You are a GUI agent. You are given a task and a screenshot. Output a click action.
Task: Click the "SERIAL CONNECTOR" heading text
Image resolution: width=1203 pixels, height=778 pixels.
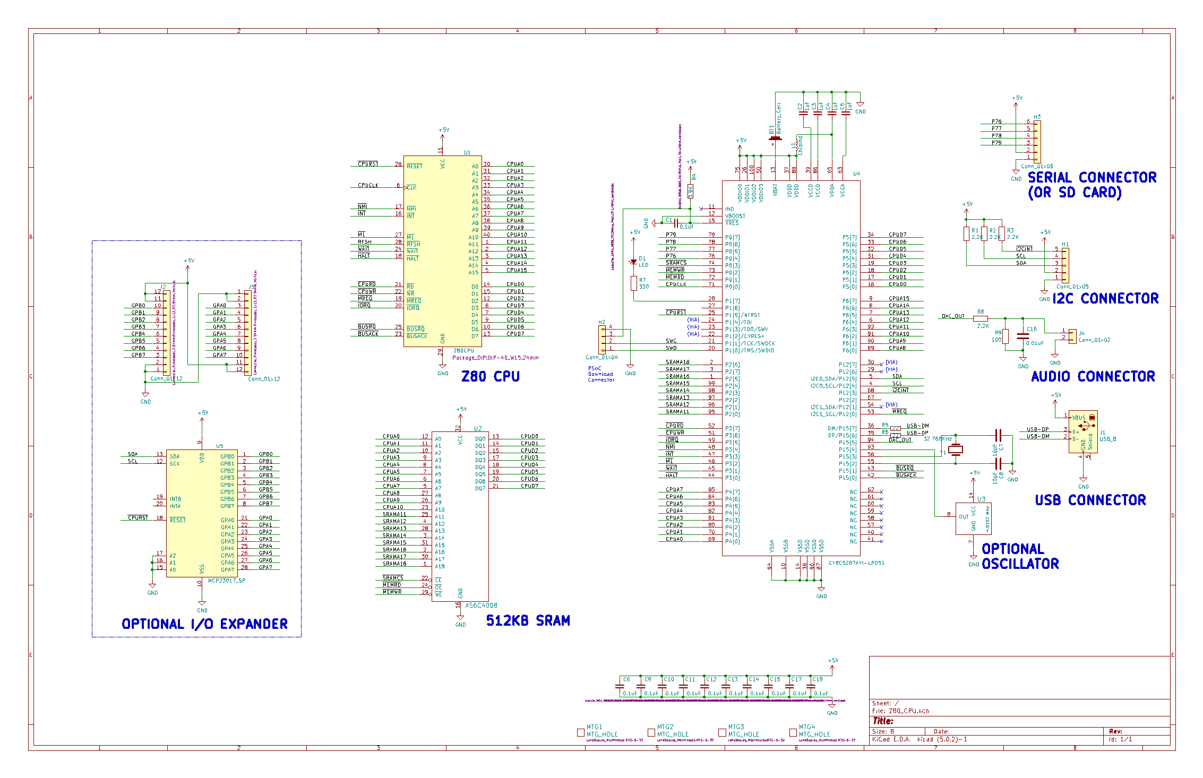[x=1092, y=177]
